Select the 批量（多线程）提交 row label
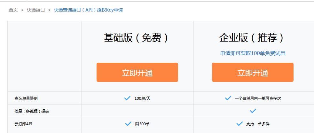This screenshot has height=133, width=314. pyautogui.click(x=32, y=111)
